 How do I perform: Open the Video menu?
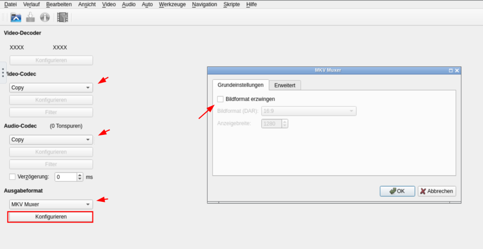[x=109, y=4]
